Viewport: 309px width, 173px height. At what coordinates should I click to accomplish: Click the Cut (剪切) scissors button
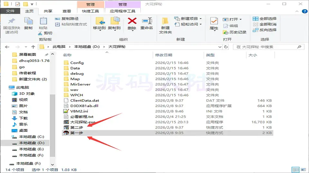(x=45, y=33)
